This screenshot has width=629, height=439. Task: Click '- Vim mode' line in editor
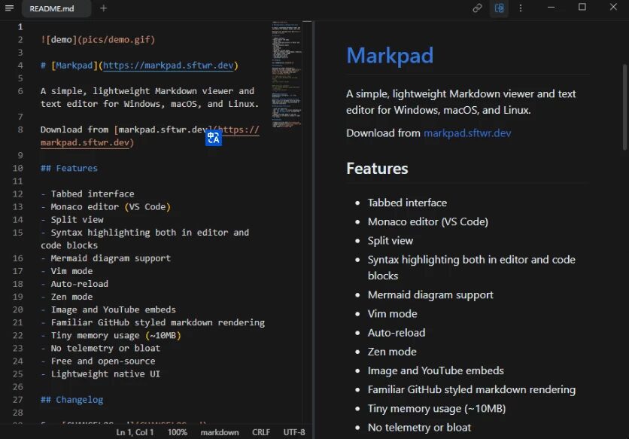[x=67, y=271]
